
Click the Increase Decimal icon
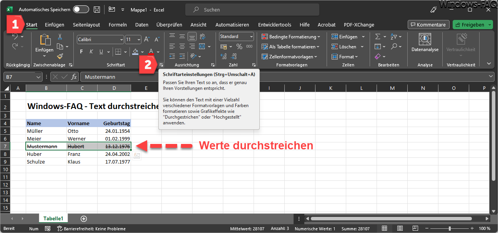click(x=223, y=56)
